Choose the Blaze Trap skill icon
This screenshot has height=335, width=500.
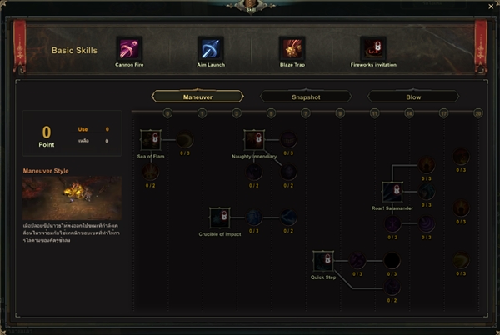pyautogui.click(x=292, y=49)
